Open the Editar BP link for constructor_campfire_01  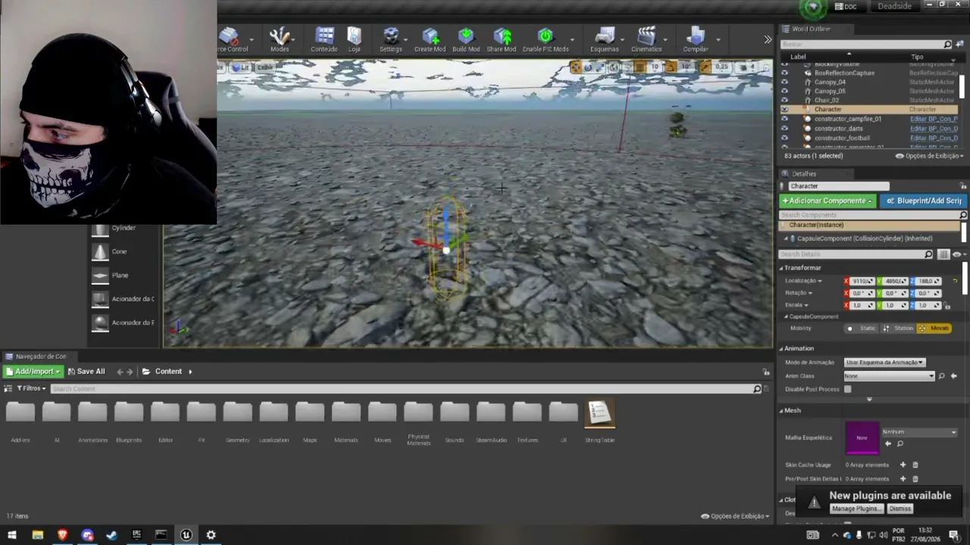tap(934, 119)
